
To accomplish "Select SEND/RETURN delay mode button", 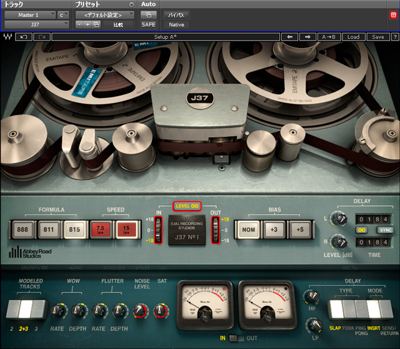I will [386, 309].
